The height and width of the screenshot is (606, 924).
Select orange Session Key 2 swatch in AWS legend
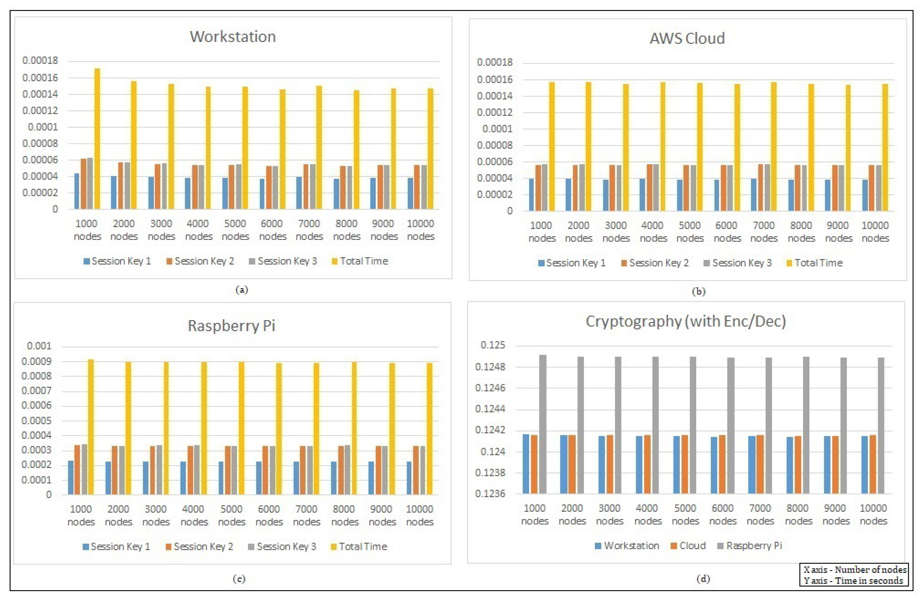tap(624, 263)
